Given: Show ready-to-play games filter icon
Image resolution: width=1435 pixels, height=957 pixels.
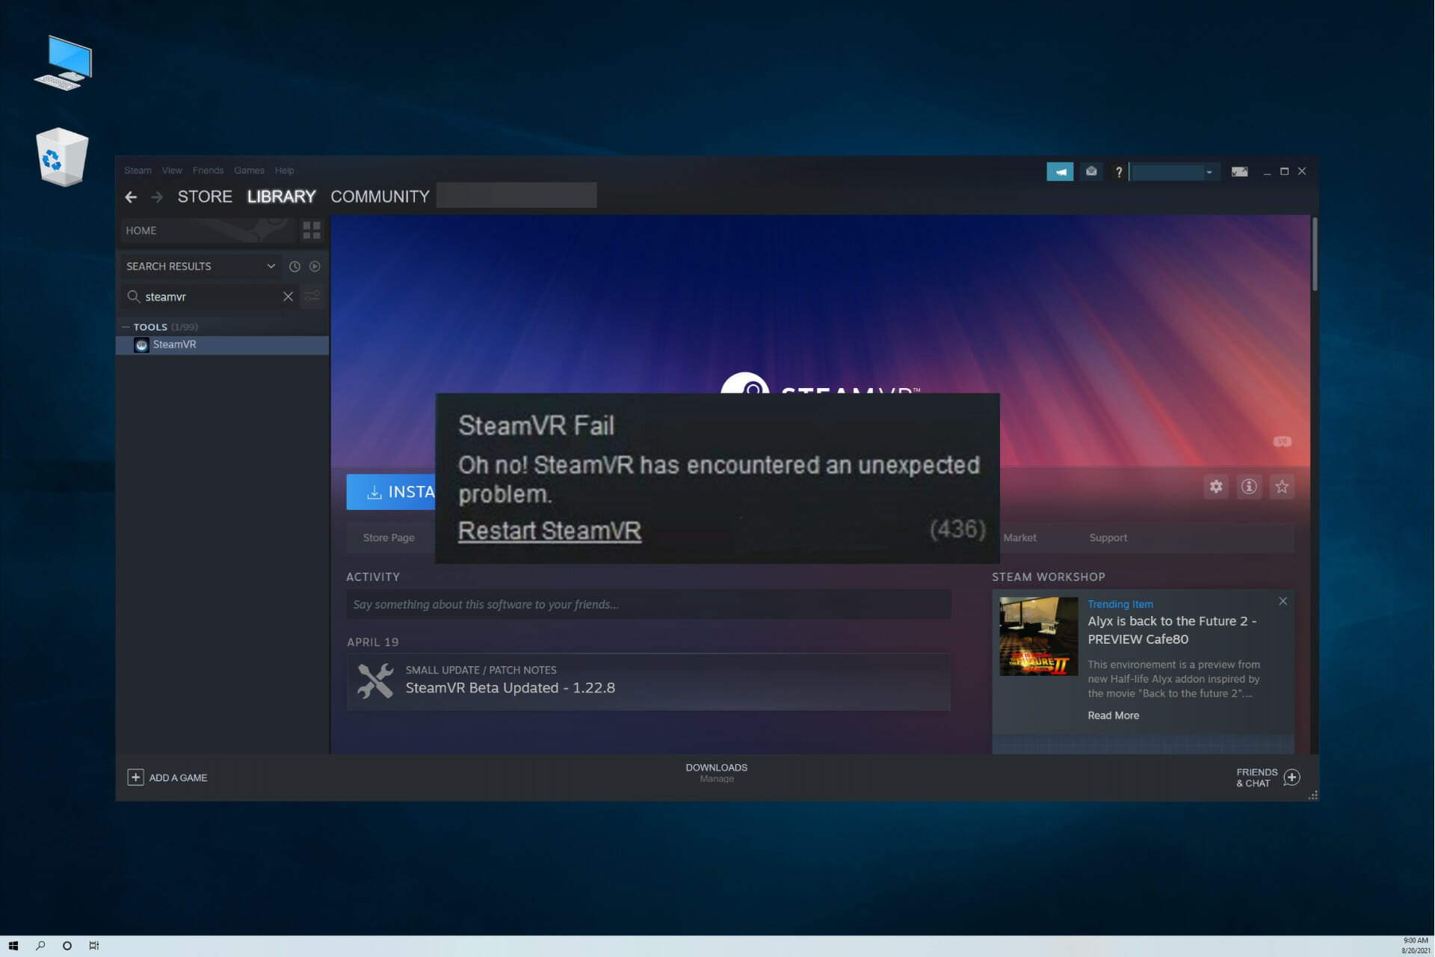Looking at the screenshot, I should [315, 266].
